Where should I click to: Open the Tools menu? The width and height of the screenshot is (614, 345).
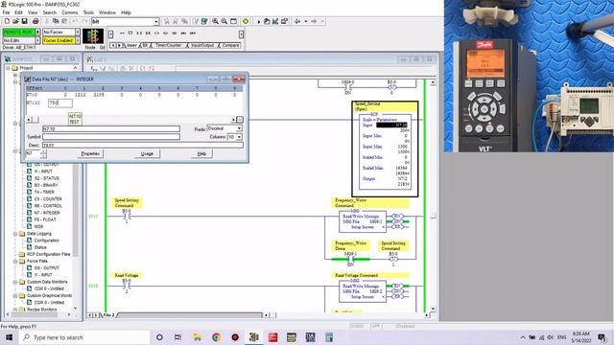(x=88, y=12)
